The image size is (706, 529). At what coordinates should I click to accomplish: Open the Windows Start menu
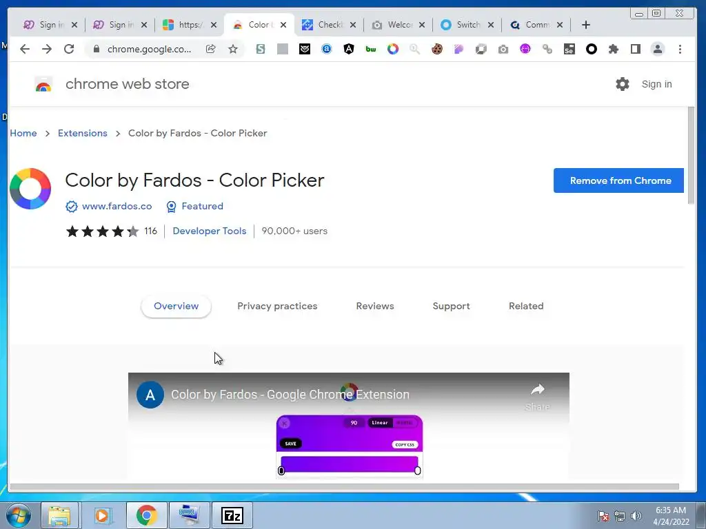(x=19, y=515)
